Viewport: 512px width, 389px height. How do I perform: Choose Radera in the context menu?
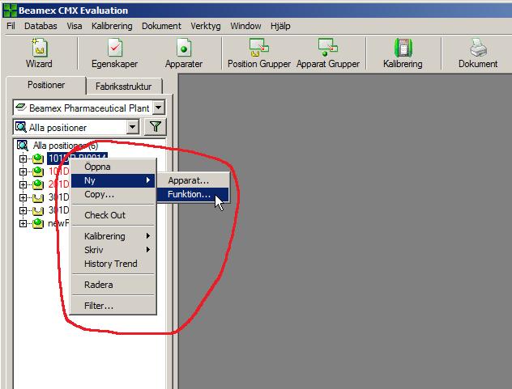coord(113,285)
